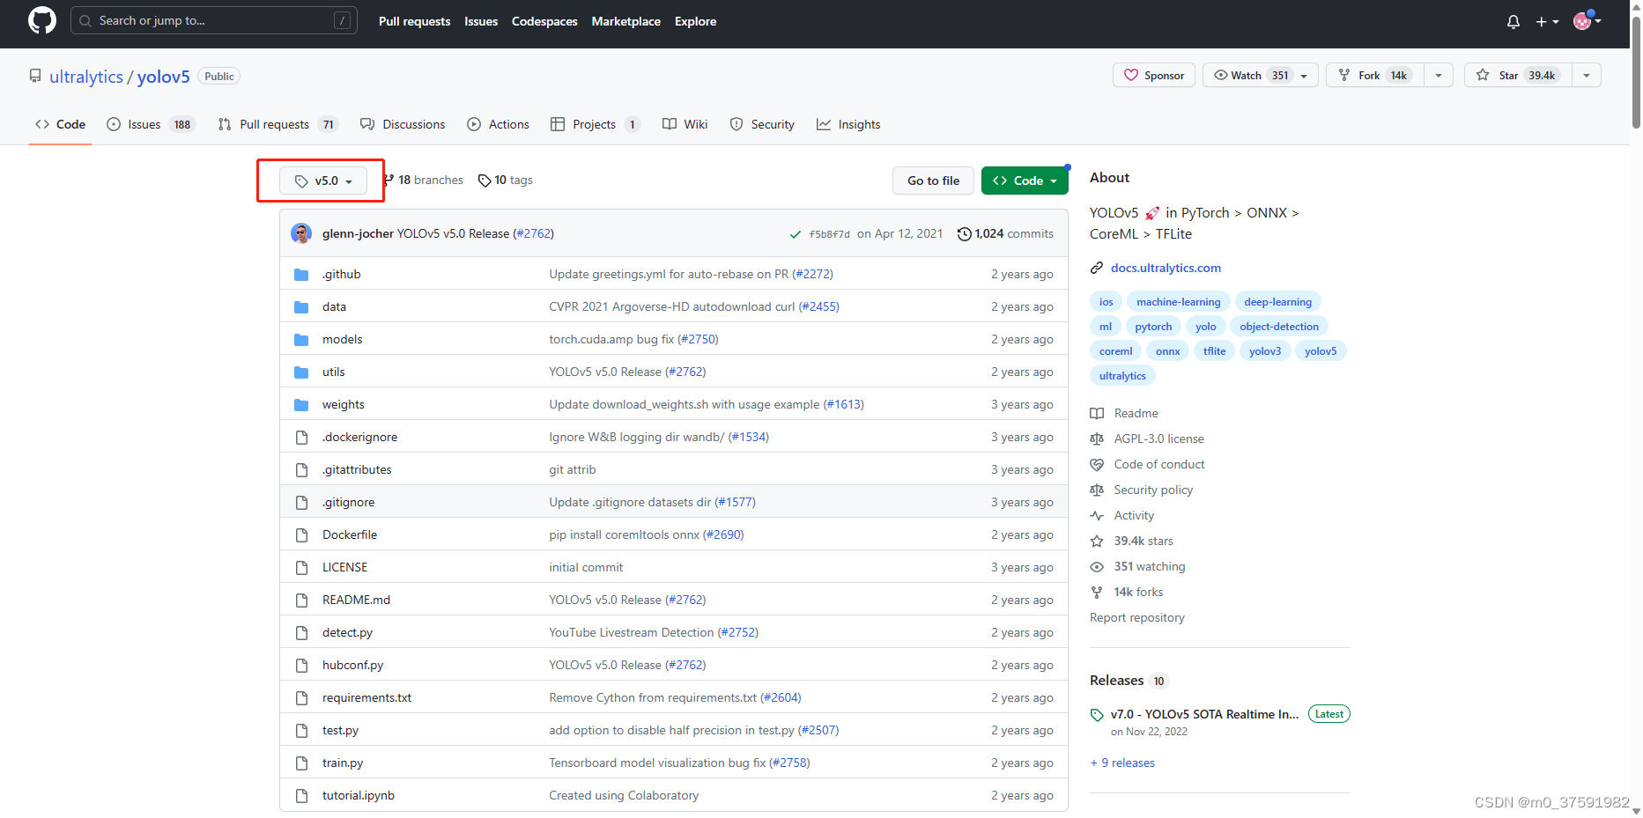Click the pytorch topic tag
The height and width of the screenshot is (818, 1643).
click(1153, 327)
